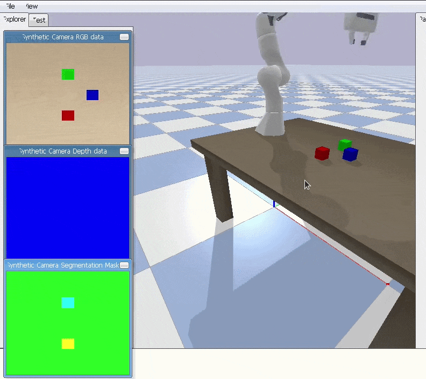Click the Synthetic Camera Depth data image

pyautogui.click(x=68, y=207)
